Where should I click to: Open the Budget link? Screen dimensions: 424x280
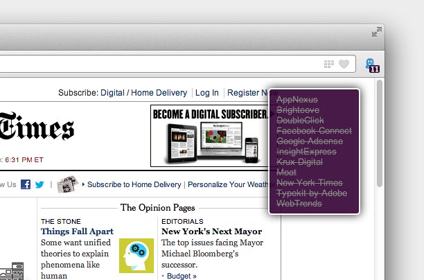(x=182, y=276)
